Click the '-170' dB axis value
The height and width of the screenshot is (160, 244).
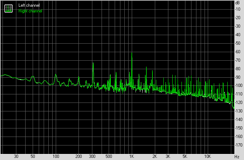point(239,145)
